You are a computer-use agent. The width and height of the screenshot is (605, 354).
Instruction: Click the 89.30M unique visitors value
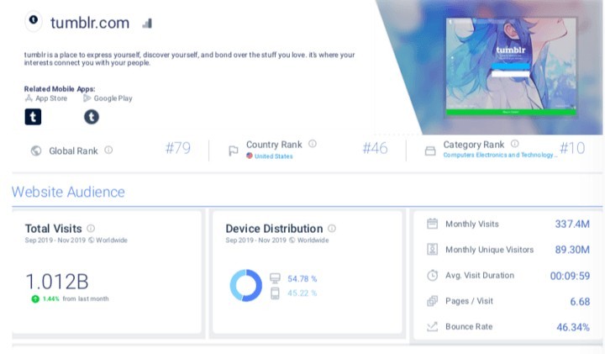pos(572,250)
